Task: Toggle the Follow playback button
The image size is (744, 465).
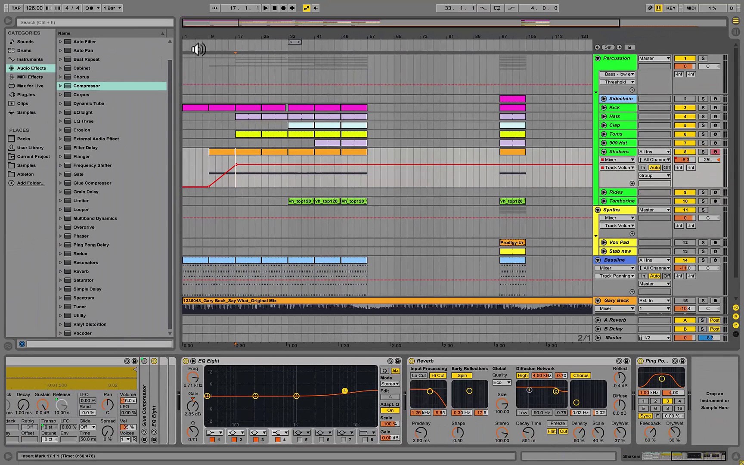Action: [x=214, y=8]
